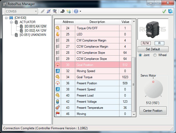Click the help question mark icon
This screenshot has width=176, height=133.
coord(76,11)
